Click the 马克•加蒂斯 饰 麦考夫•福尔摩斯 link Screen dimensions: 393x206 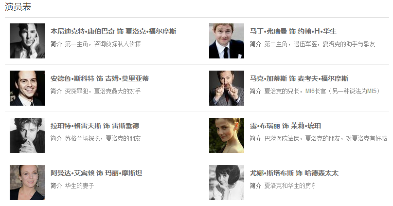tap(299, 78)
